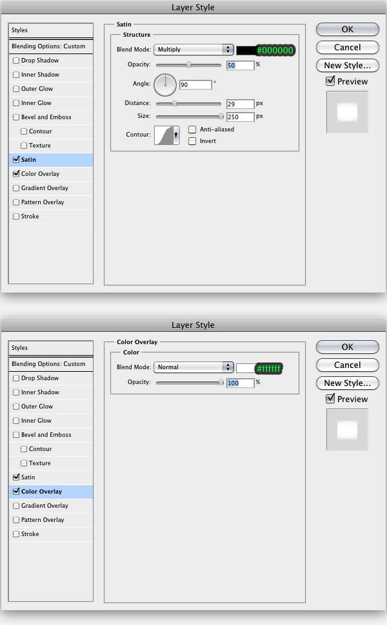
Task: Enable Texture in Color Overlay dialog
Action: click(24, 463)
